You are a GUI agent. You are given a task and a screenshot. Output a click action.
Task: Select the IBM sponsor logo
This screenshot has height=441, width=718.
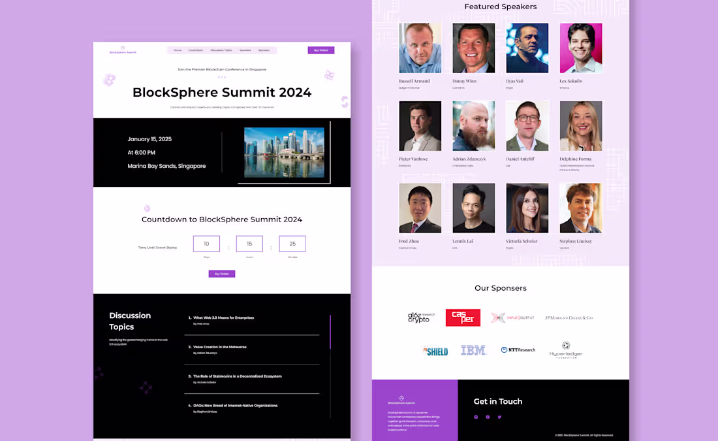[x=473, y=350]
